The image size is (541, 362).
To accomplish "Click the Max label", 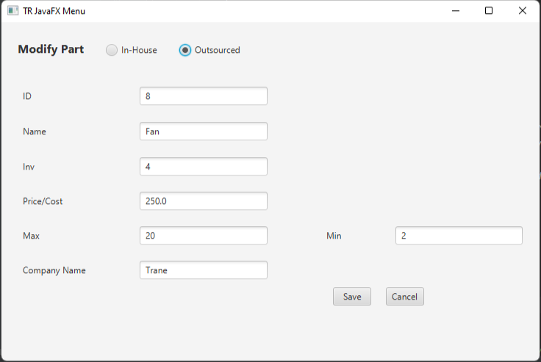I will (31, 236).
